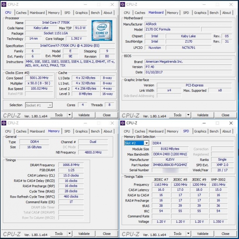239x239 pixels.
Task: Click the Core Voltage value 1.392 V
Action: (x=76, y=39)
